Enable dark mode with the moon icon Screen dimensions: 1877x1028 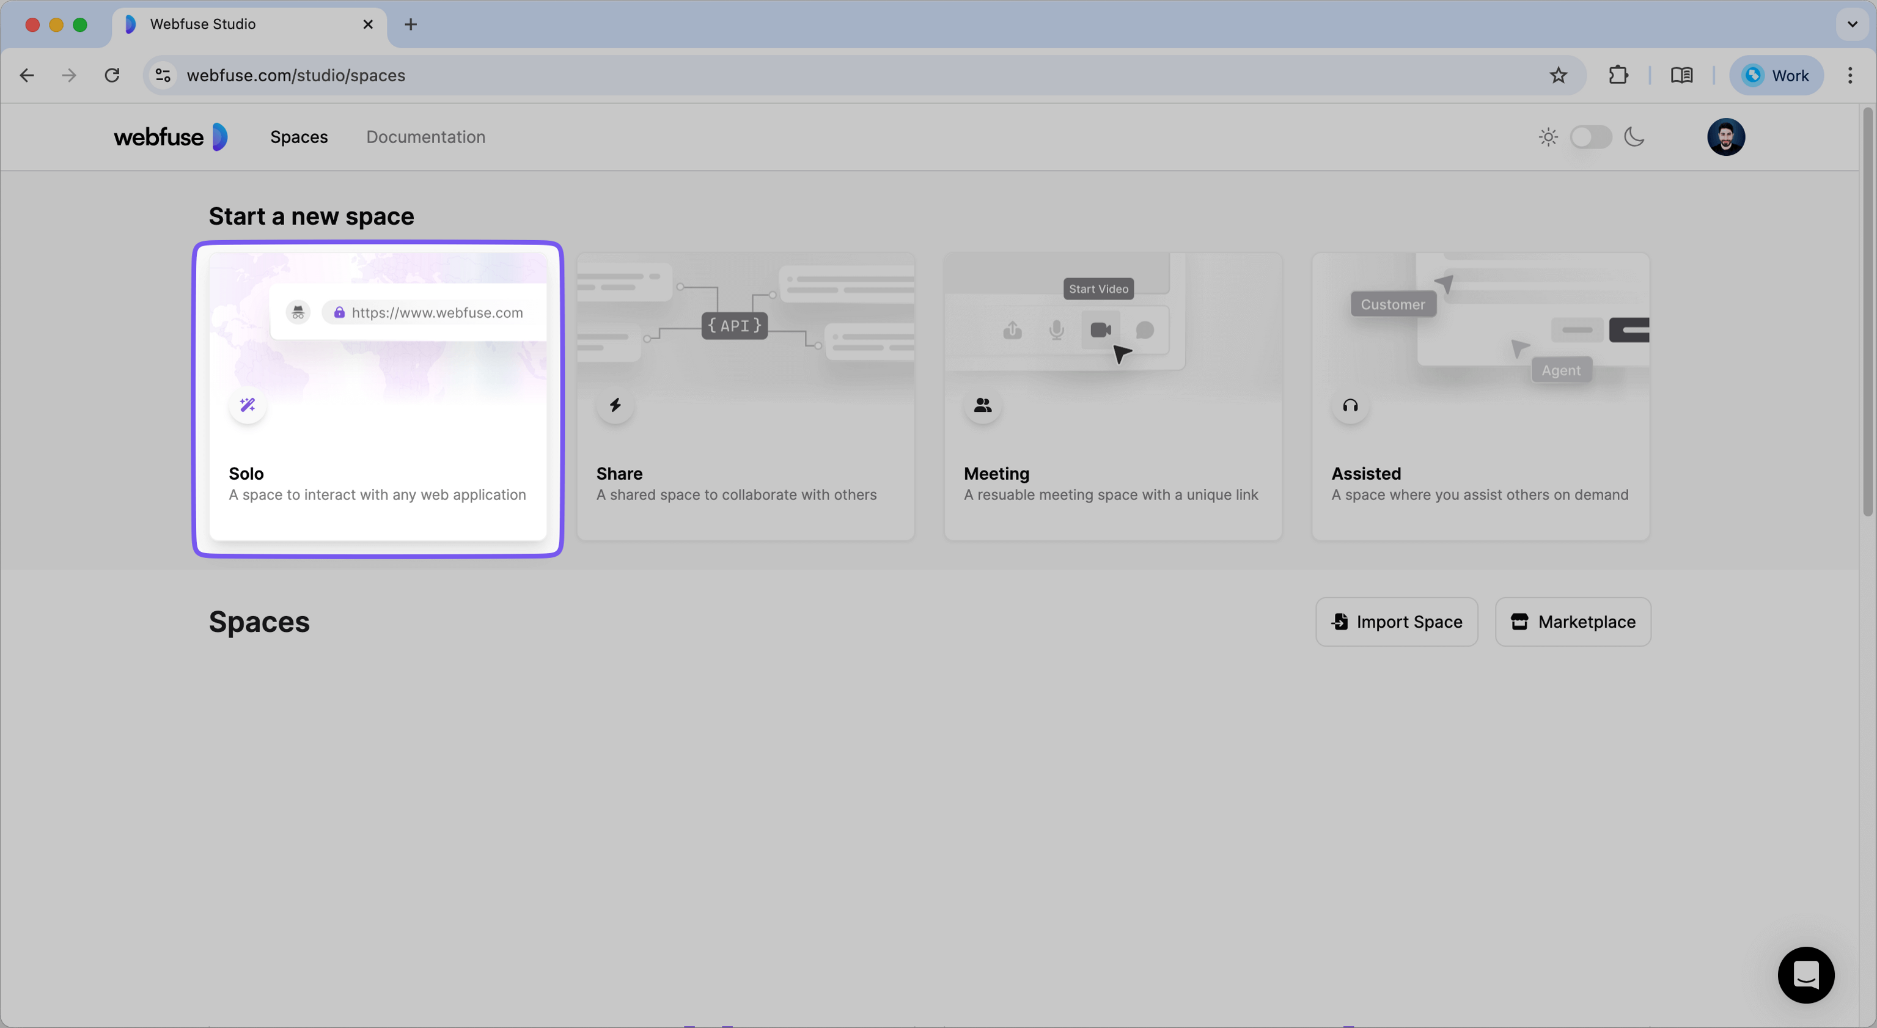coord(1635,137)
